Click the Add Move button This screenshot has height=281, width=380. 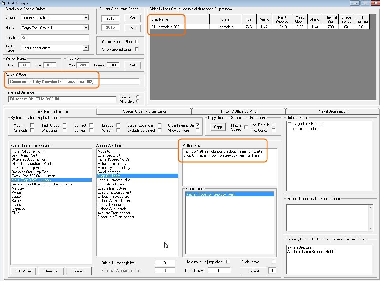23,271
